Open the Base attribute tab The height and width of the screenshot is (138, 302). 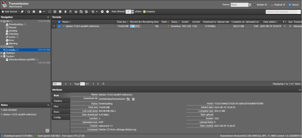[61, 95]
